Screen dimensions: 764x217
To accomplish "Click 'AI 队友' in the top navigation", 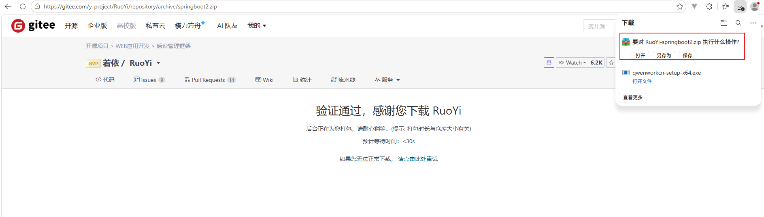I will pyautogui.click(x=228, y=25).
